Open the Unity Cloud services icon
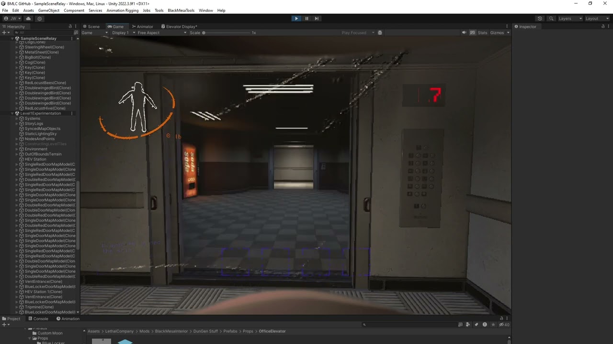The width and height of the screenshot is (613, 344). [28, 19]
